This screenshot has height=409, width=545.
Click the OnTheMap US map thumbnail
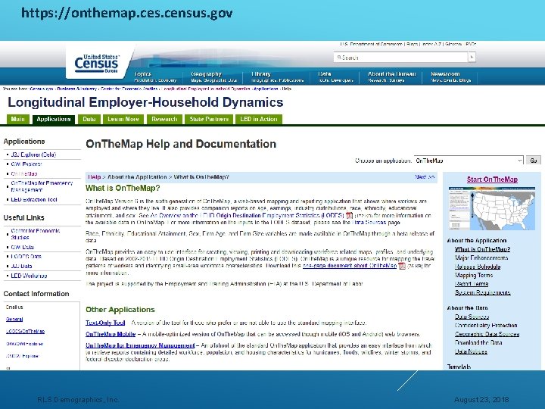click(x=492, y=208)
